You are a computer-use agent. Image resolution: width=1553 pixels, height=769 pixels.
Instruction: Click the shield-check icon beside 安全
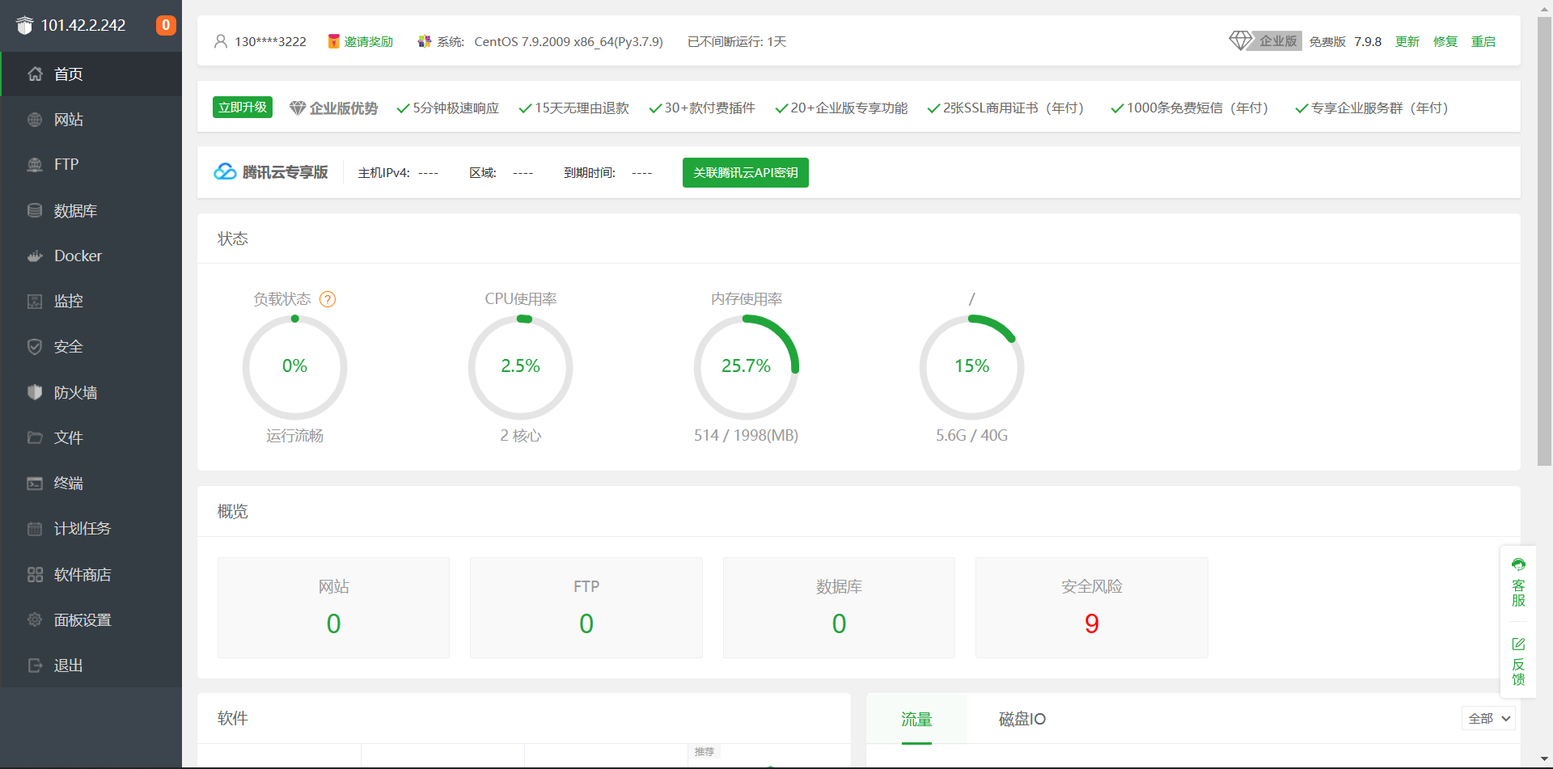(x=35, y=347)
